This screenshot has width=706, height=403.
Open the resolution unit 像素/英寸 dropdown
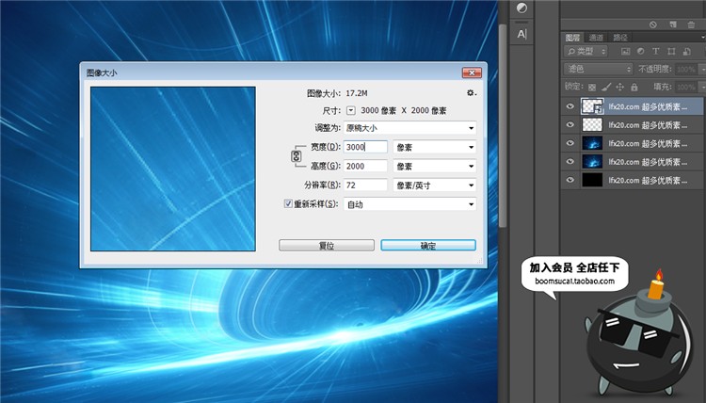tap(434, 185)
